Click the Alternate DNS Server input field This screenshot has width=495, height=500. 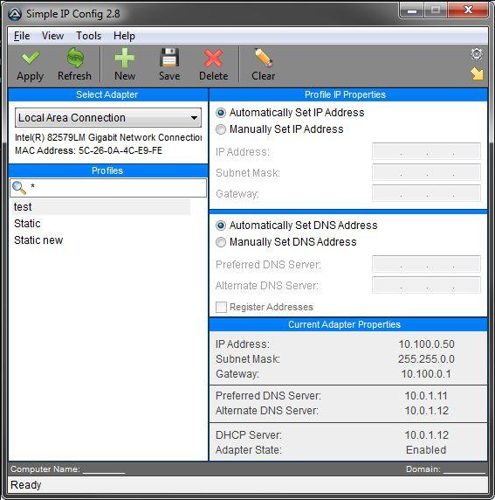click(x=426, y=285)
